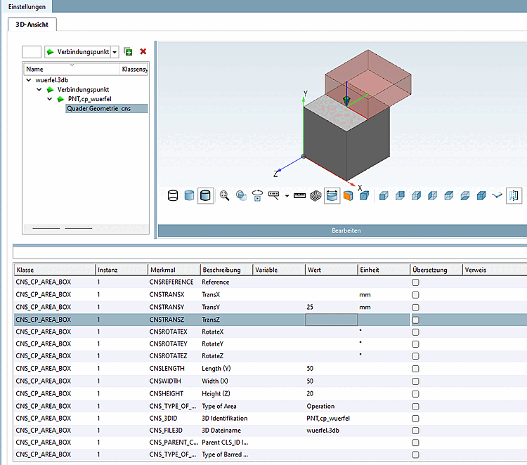Click the meshed cube icon
This screenshot has width=527, height=465.
point(316,196)
